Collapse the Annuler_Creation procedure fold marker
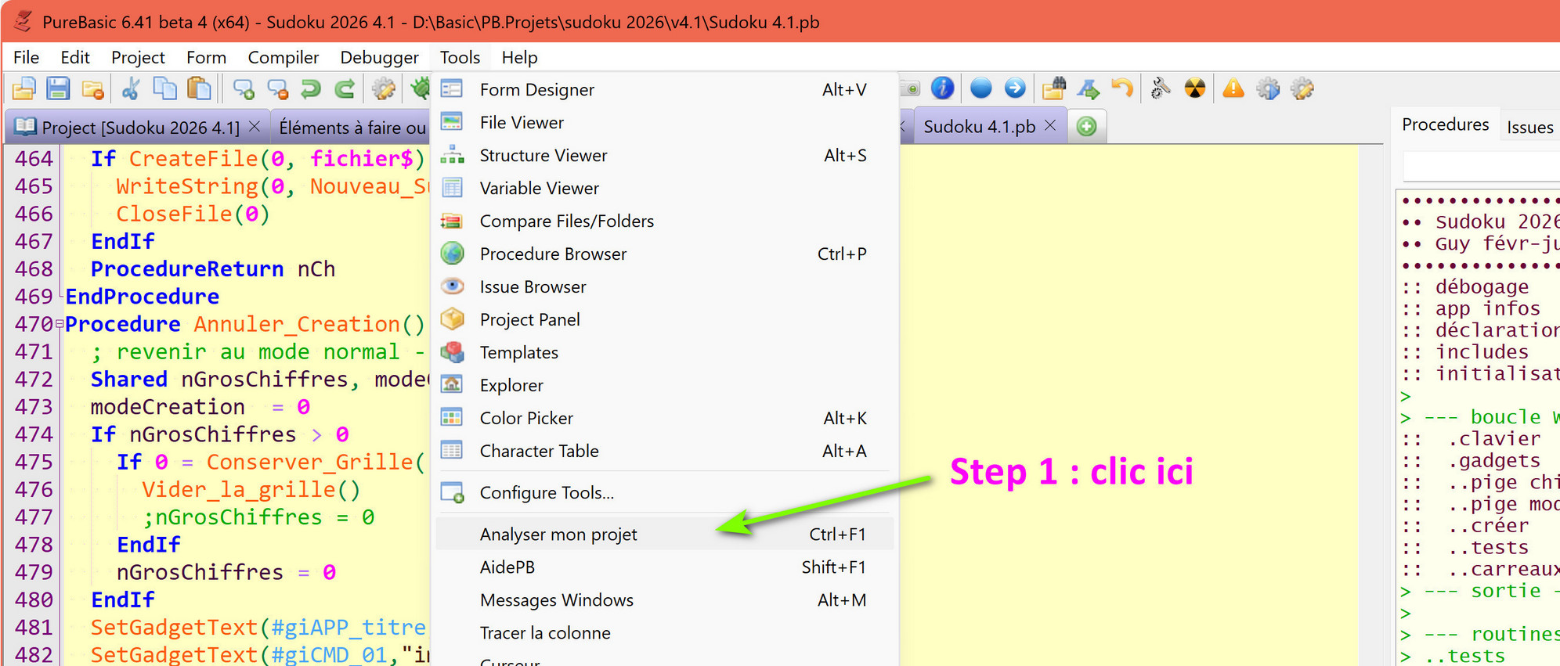 tap(59, 324)
